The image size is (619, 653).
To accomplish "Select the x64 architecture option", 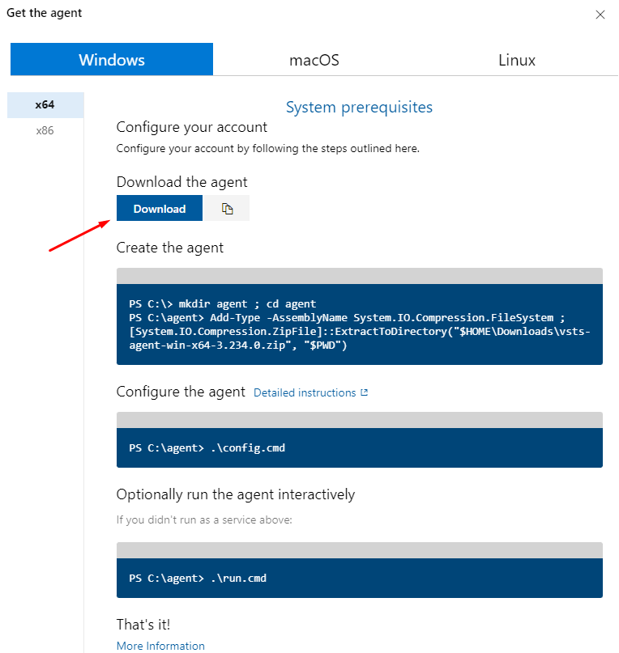I will click(45, 105).
